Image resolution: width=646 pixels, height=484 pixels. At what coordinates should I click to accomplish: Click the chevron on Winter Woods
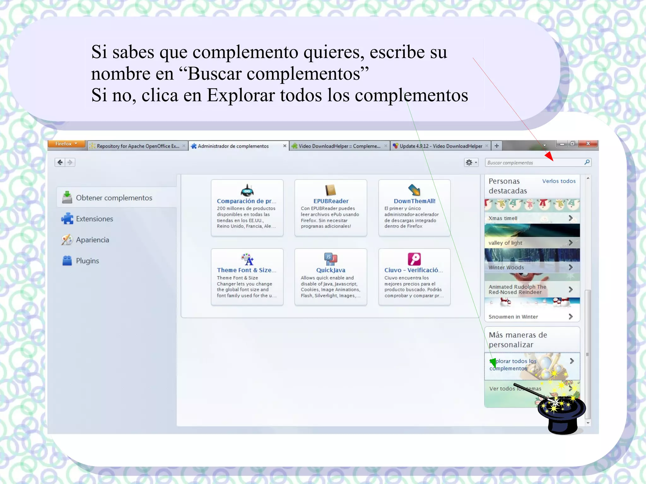[571, 267]
